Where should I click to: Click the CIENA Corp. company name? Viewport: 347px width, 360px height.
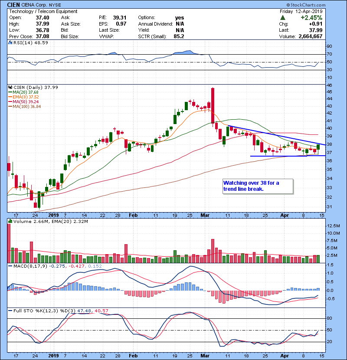(34, 5)
